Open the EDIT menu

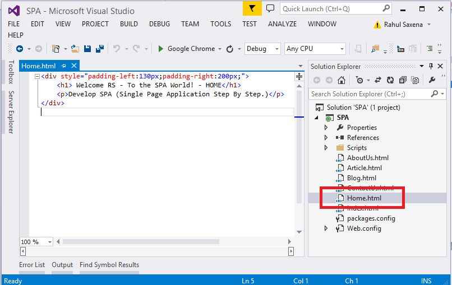(x=38, y=24)
